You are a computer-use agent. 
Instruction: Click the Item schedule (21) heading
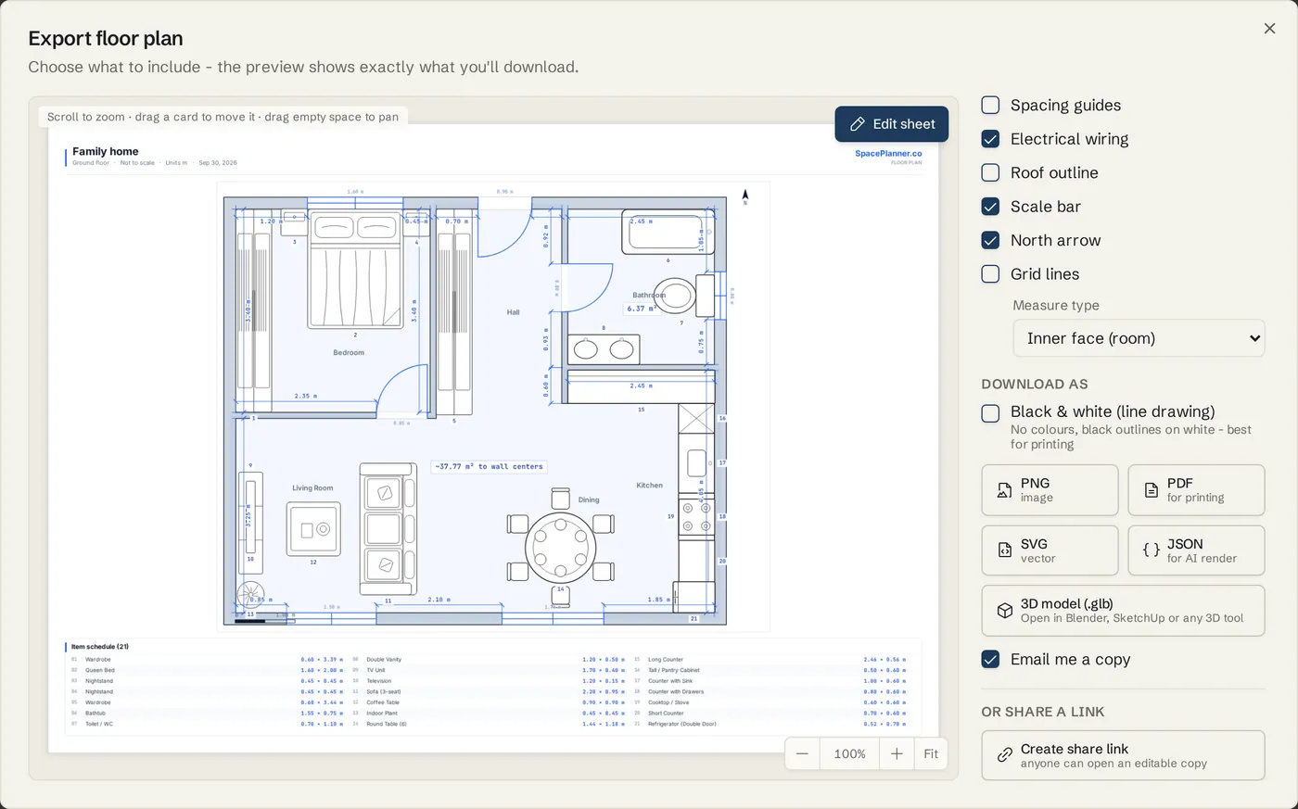100,647
